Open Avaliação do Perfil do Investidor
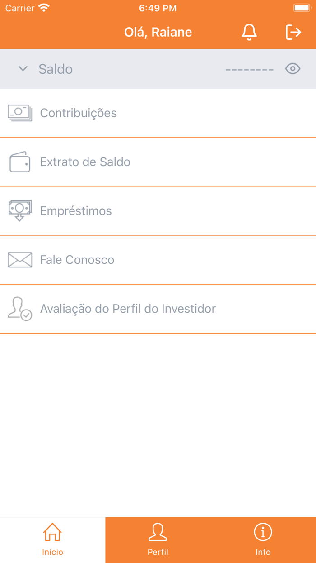316x563 pixels. [128, 309]
